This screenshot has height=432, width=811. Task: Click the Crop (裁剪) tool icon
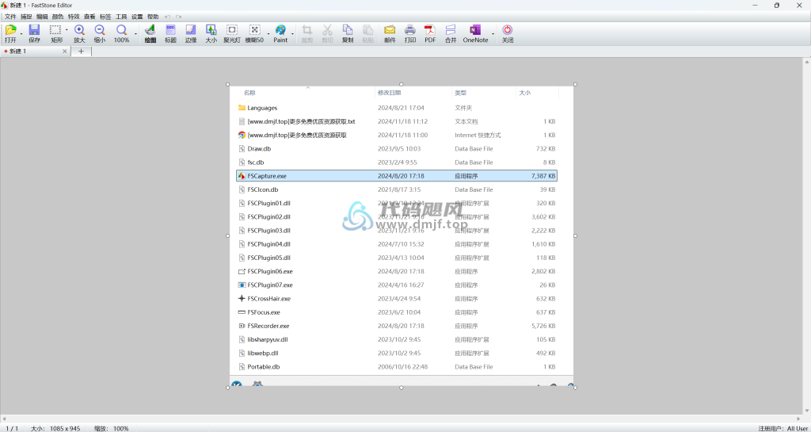307,30
